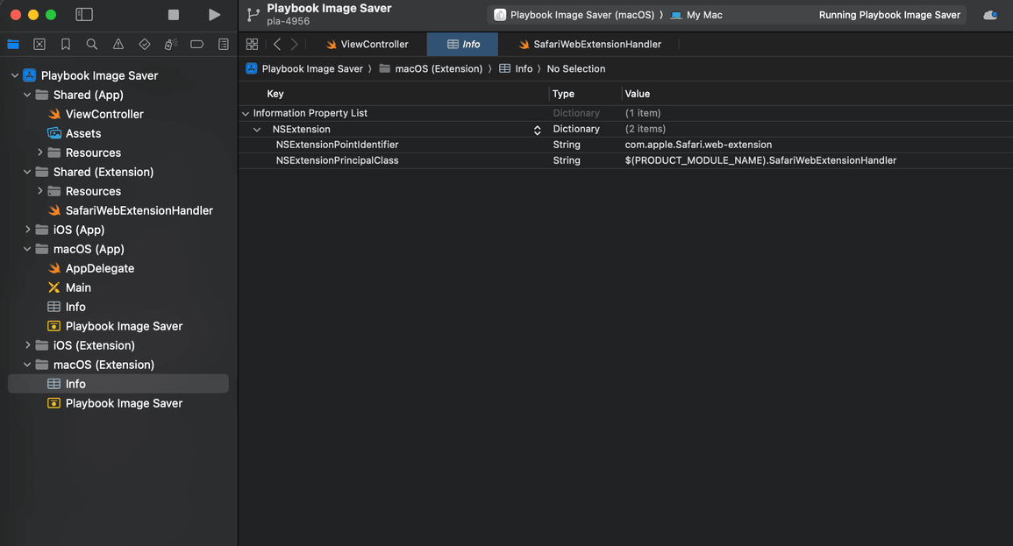This screenshot has height=546, width=1013.
Task: Open the Project navigator
Action: pyautogui.click(x=12, y=44)
